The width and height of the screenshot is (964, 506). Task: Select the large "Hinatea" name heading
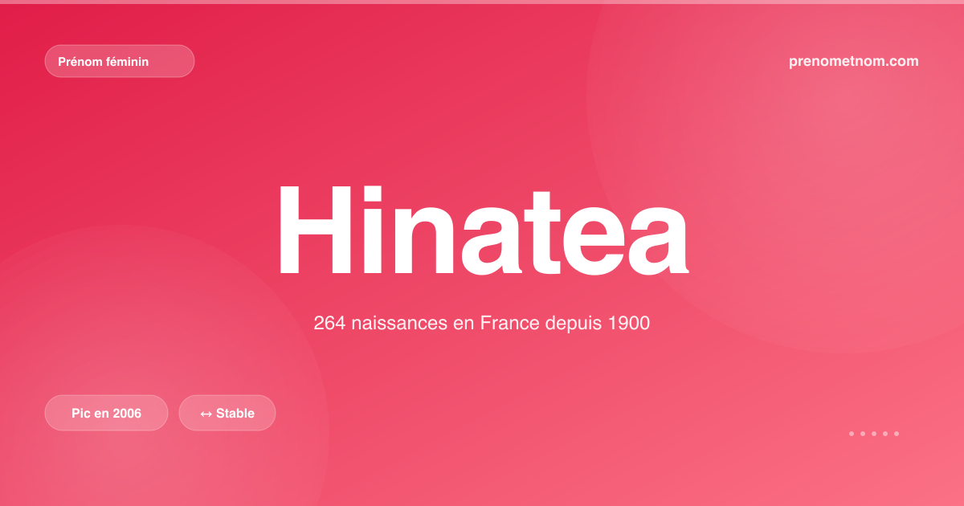click(482, 230)
